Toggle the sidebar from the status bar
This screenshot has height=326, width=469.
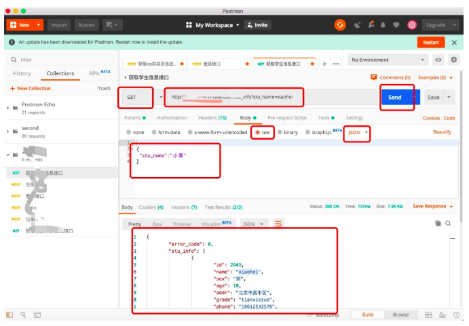(x=10, y=314)
